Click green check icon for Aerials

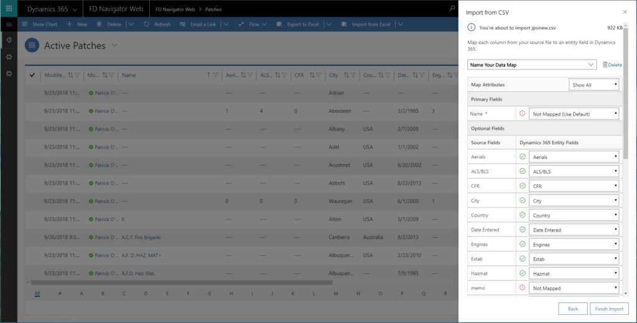click(x=523, y=157)
